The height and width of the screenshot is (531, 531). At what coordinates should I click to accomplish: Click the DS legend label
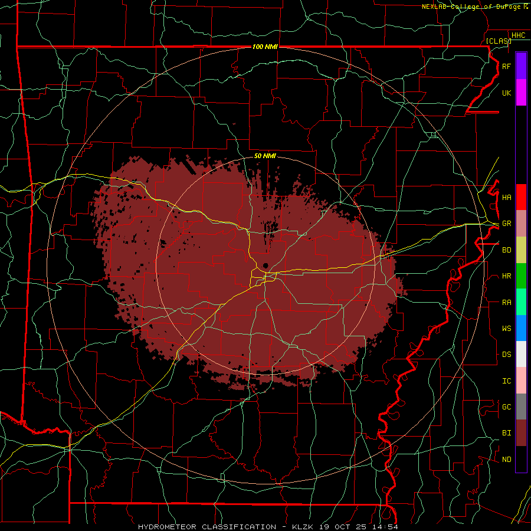coord(506,355)
